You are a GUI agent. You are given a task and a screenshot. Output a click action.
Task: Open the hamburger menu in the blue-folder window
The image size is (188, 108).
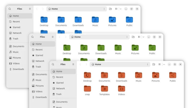tap(30, 9)
